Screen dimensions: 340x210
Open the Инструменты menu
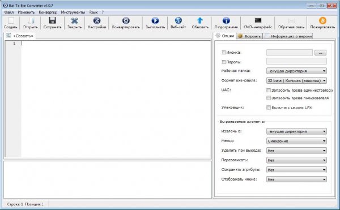[x=73, y=12]
